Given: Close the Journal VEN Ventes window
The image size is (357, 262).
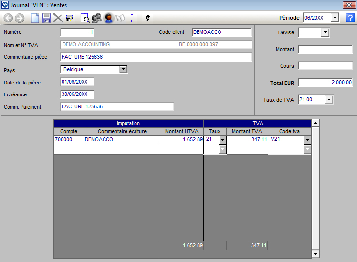Looking at the screenshot, I should click(349, 5).
